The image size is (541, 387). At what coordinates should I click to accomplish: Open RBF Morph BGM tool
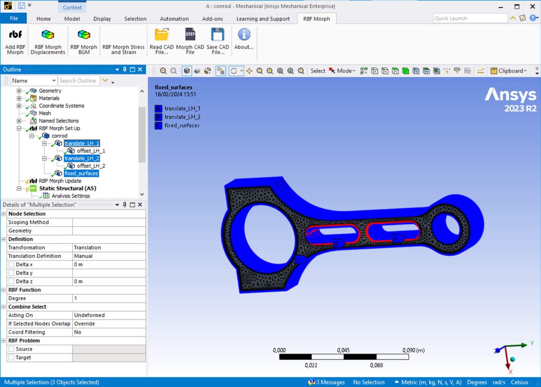(84, 41)
